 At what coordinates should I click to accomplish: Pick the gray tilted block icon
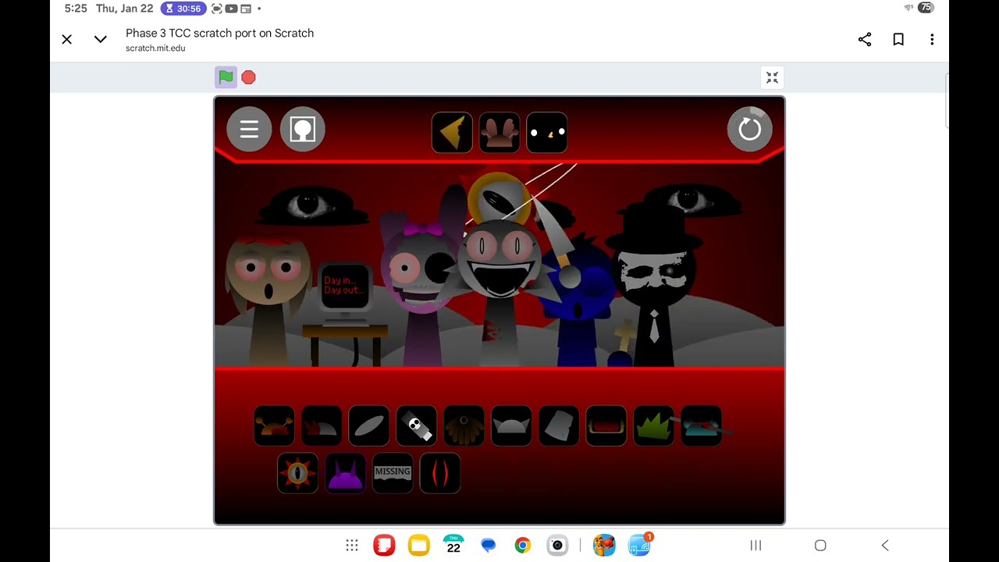pyautogui.click(x=559, y=426)
